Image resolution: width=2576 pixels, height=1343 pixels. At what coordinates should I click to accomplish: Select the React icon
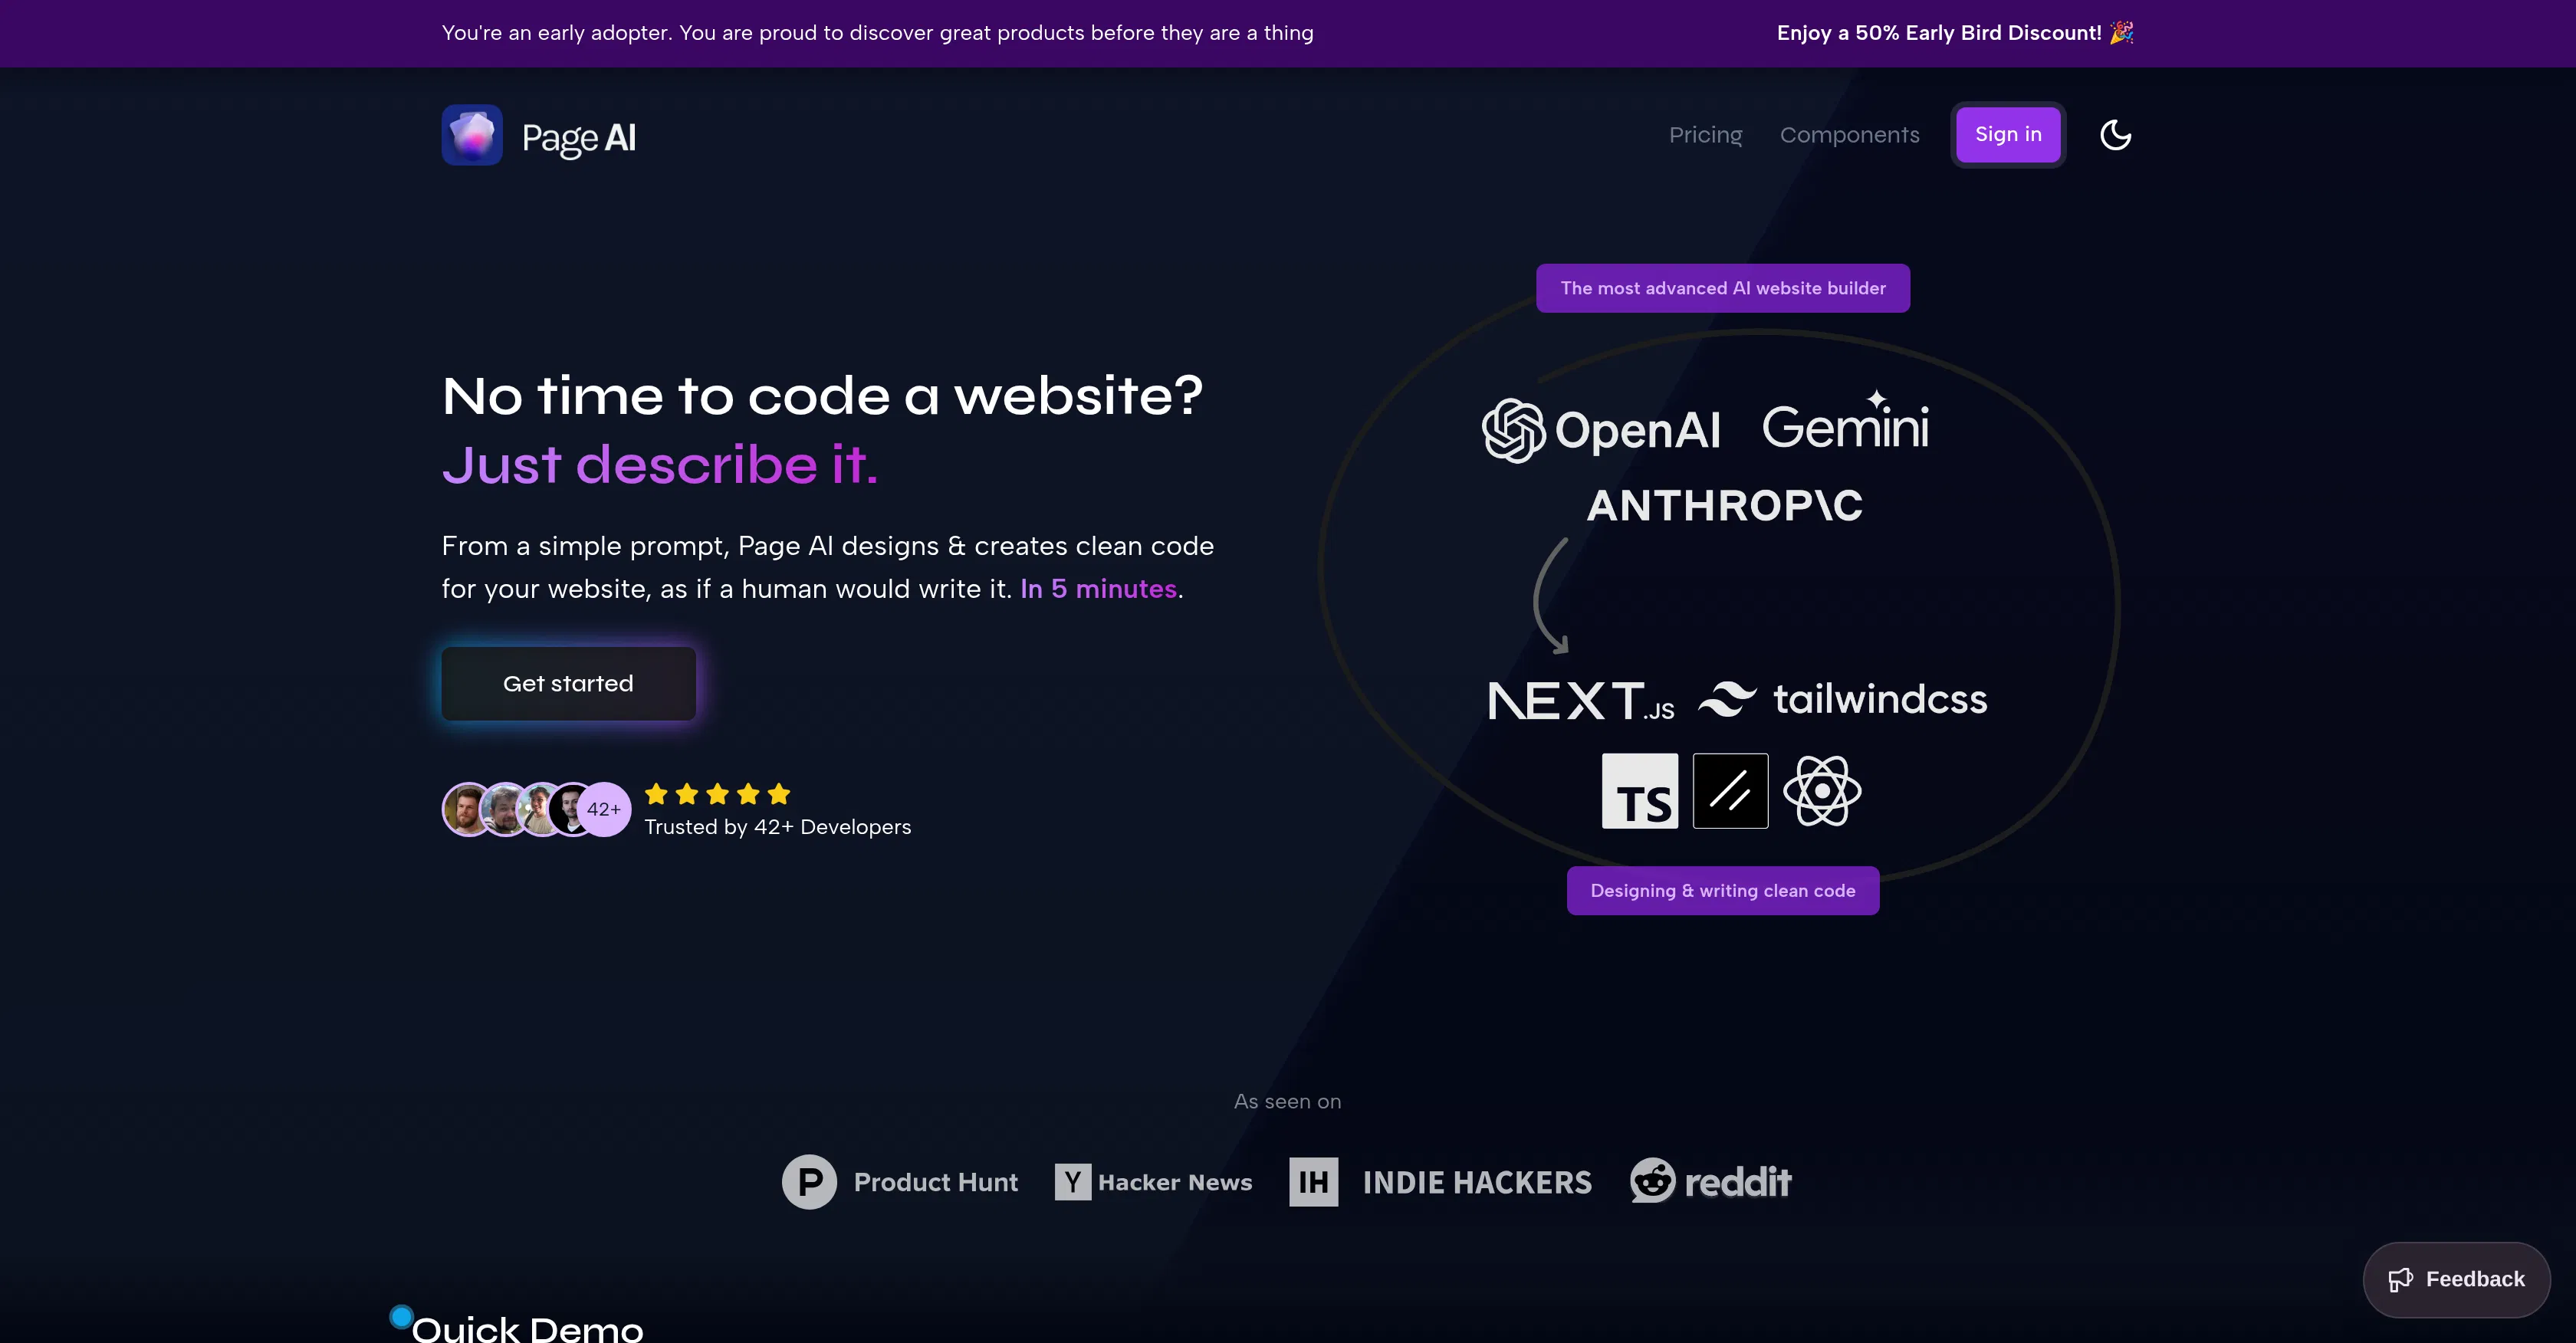[x=1822, y=790]
